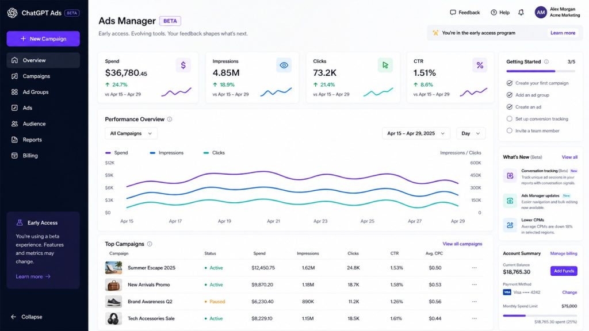Click the New Campaign button
The image size is (589, 331).
point(43,39)
